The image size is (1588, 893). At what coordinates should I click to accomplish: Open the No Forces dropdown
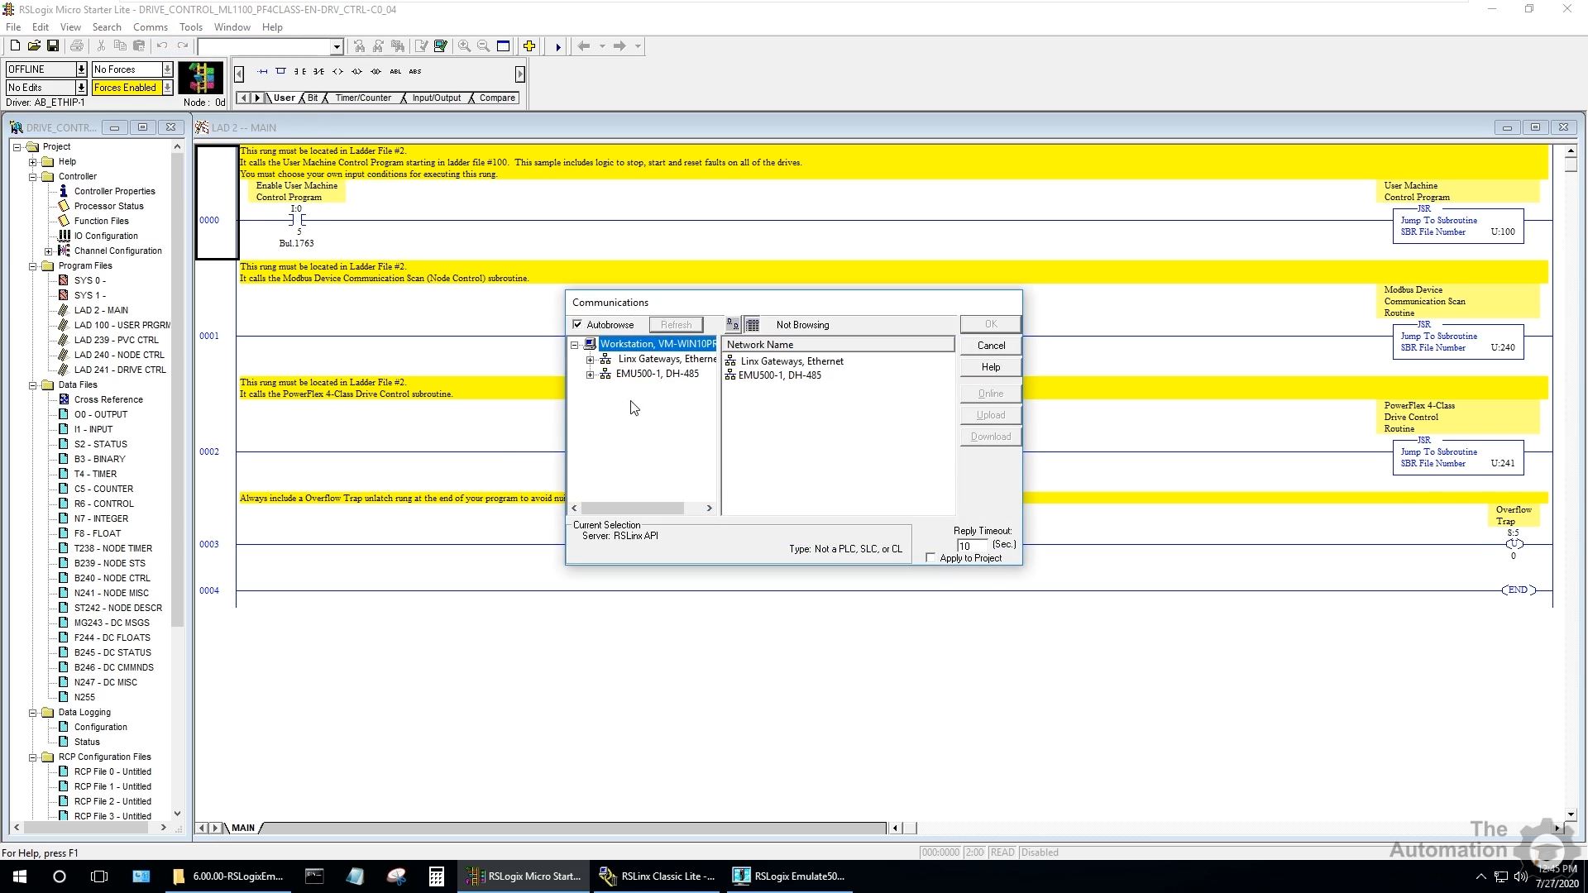coord(167,69)
